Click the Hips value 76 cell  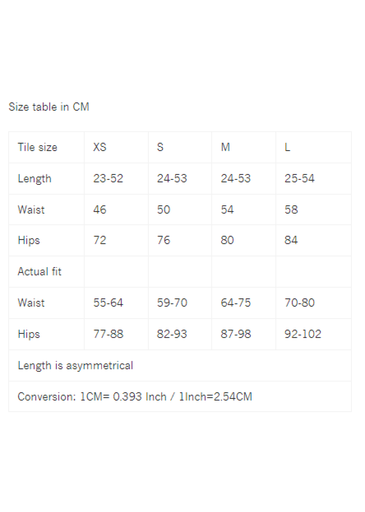pyautogui.click(x=180, y=240)
